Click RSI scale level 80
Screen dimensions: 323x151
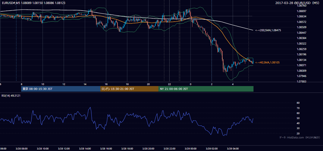click(x=298, y=103)
